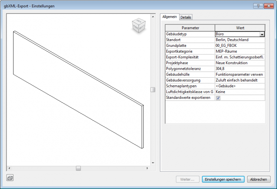Close the gbXML-Export dialog window
This screenshot has height=189, width=277.
point(268,6)
